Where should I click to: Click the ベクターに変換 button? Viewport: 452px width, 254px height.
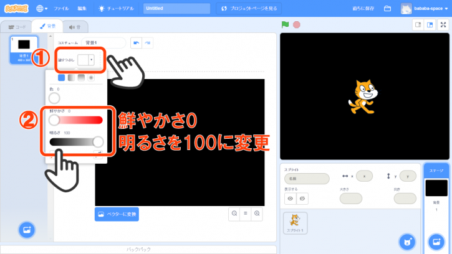pyautogui.click(x=117, y=214)
